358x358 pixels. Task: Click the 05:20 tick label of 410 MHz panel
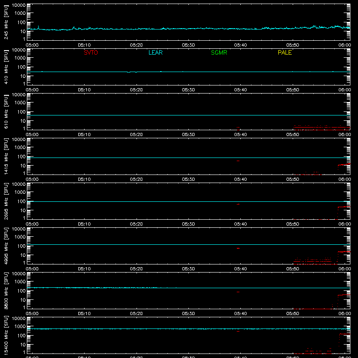[136, 90]
